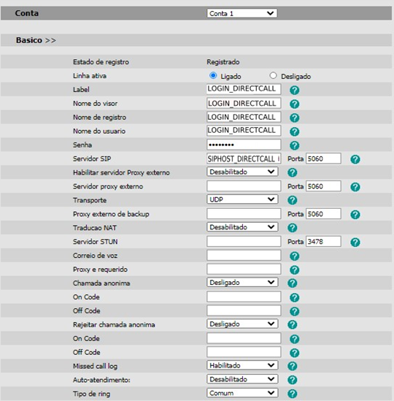
Task: Open help icon for Transporte
Action: click(x=293, y=200)
